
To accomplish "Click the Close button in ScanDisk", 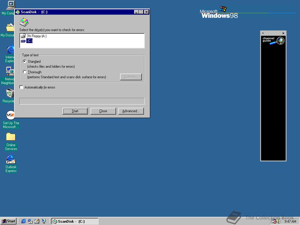I will [x=103, y=111].
